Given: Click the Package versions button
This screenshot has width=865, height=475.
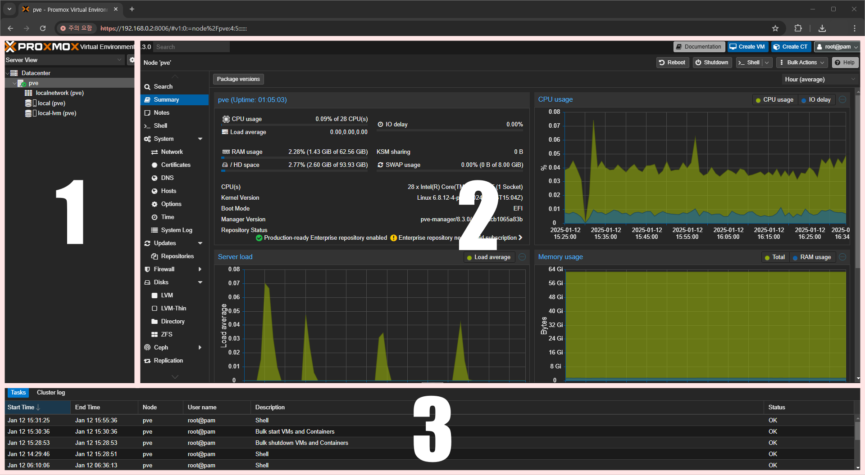Looking at the screenshot, I should [238, 79].
